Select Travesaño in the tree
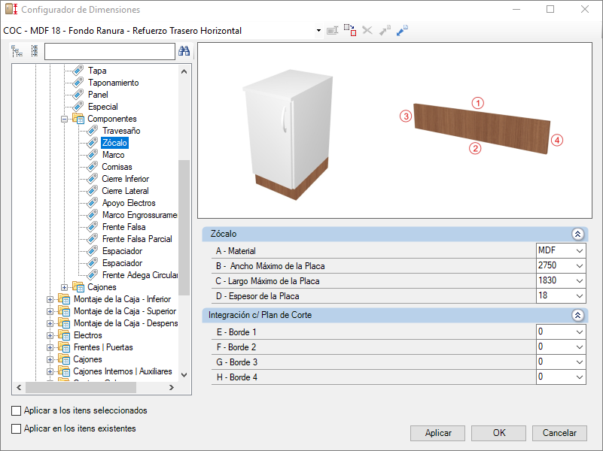The image size is (603, 451). tap(121, 131)
